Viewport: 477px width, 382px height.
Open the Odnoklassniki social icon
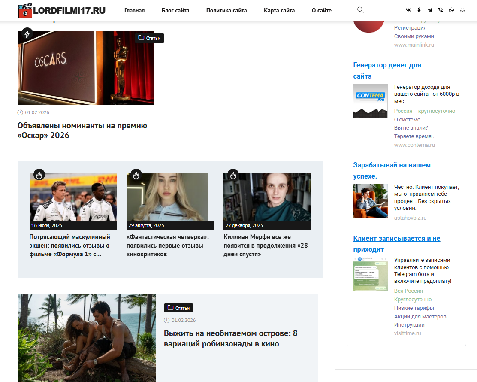pyautogui.click(x=419, y=10)
